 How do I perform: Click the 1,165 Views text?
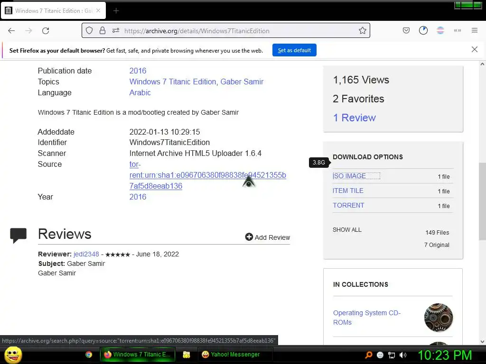pyautogui.click(x=361, y=80)
